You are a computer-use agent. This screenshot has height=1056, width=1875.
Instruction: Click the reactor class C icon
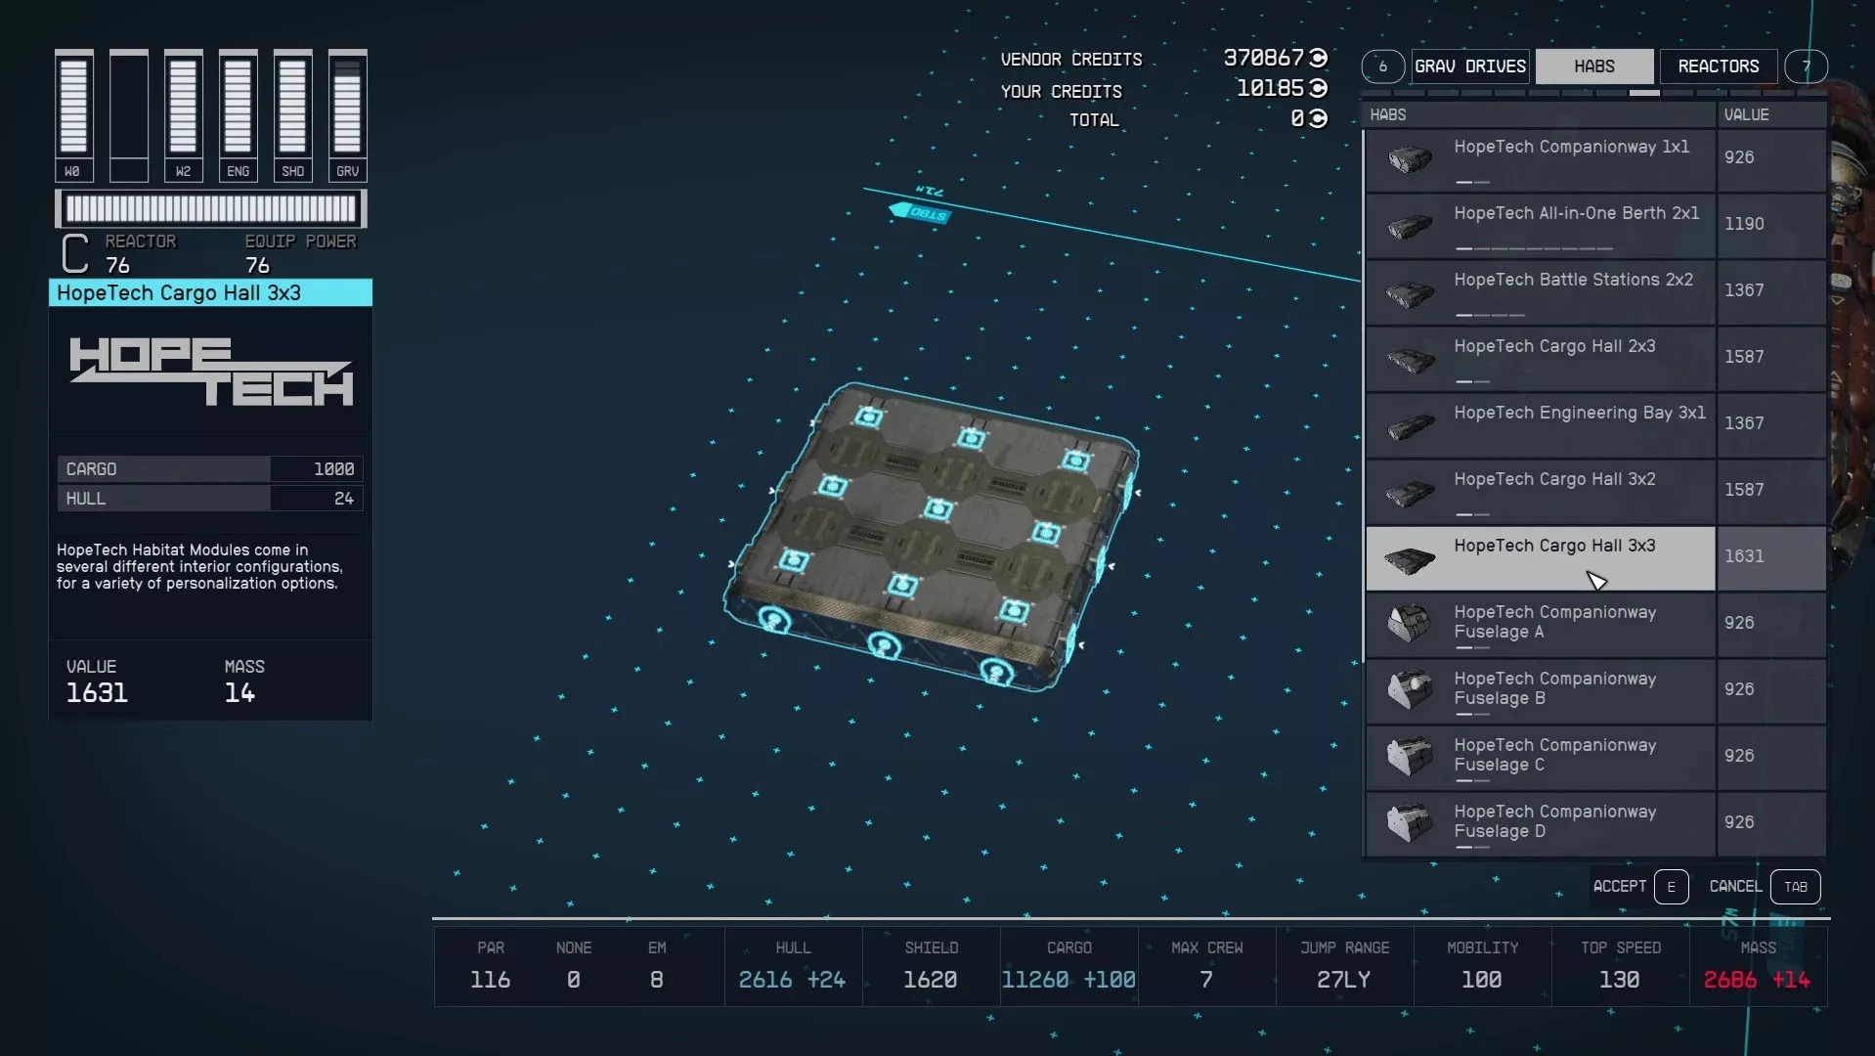[x=75, y=253]
